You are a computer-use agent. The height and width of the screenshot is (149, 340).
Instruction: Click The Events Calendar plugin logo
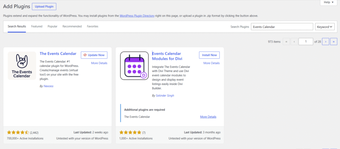click(x=22, y=66)
